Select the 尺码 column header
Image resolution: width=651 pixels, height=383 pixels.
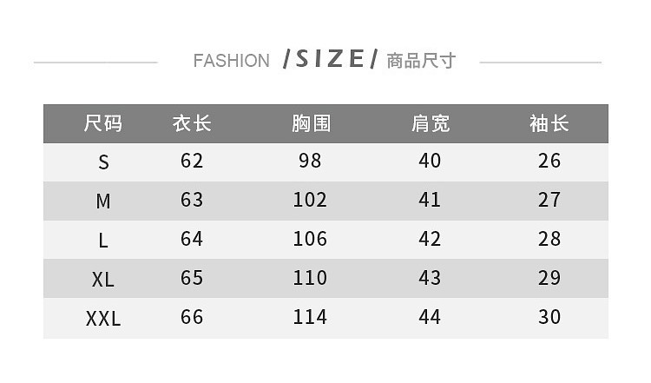coord(103,123)
